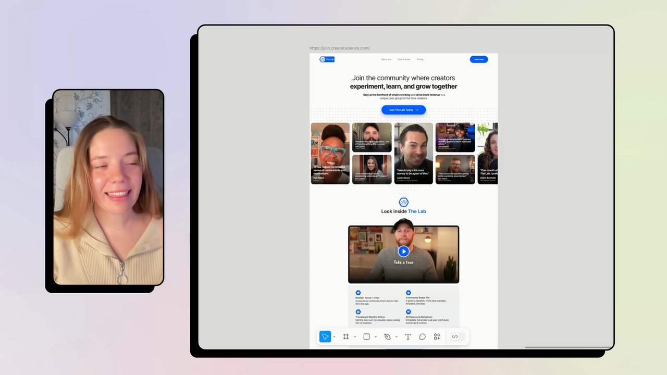
Task: Click the Transparent Monthly Retros icon
Action: (358, 311)
